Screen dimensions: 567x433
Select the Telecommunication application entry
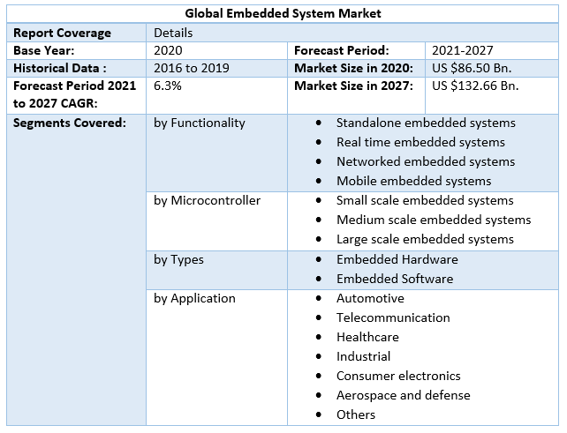pos(393,317)
